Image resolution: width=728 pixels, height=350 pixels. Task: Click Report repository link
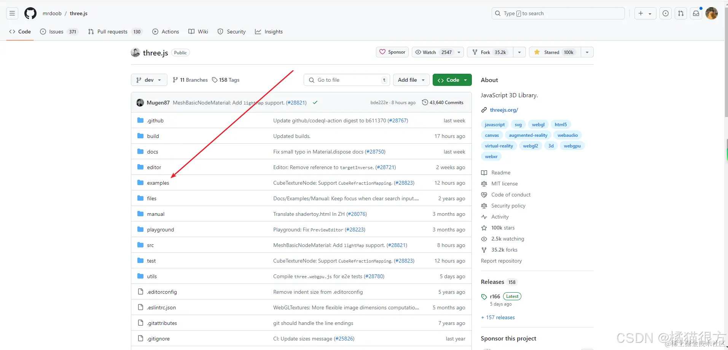[501, 261]
